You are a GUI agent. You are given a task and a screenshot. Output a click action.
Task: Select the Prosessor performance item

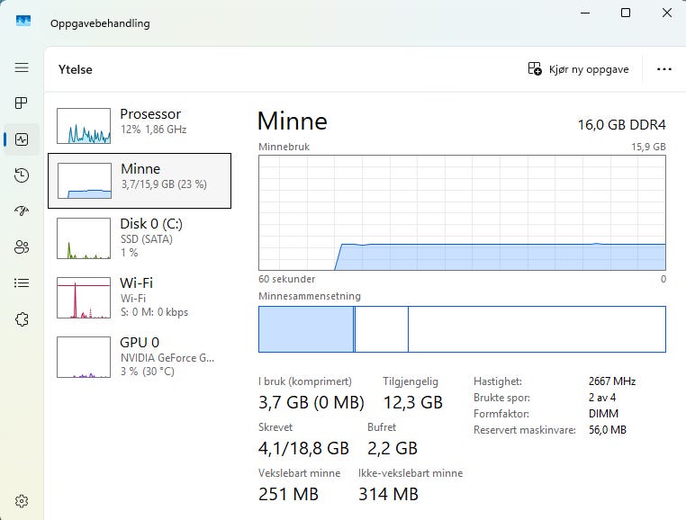coord(140,126)
